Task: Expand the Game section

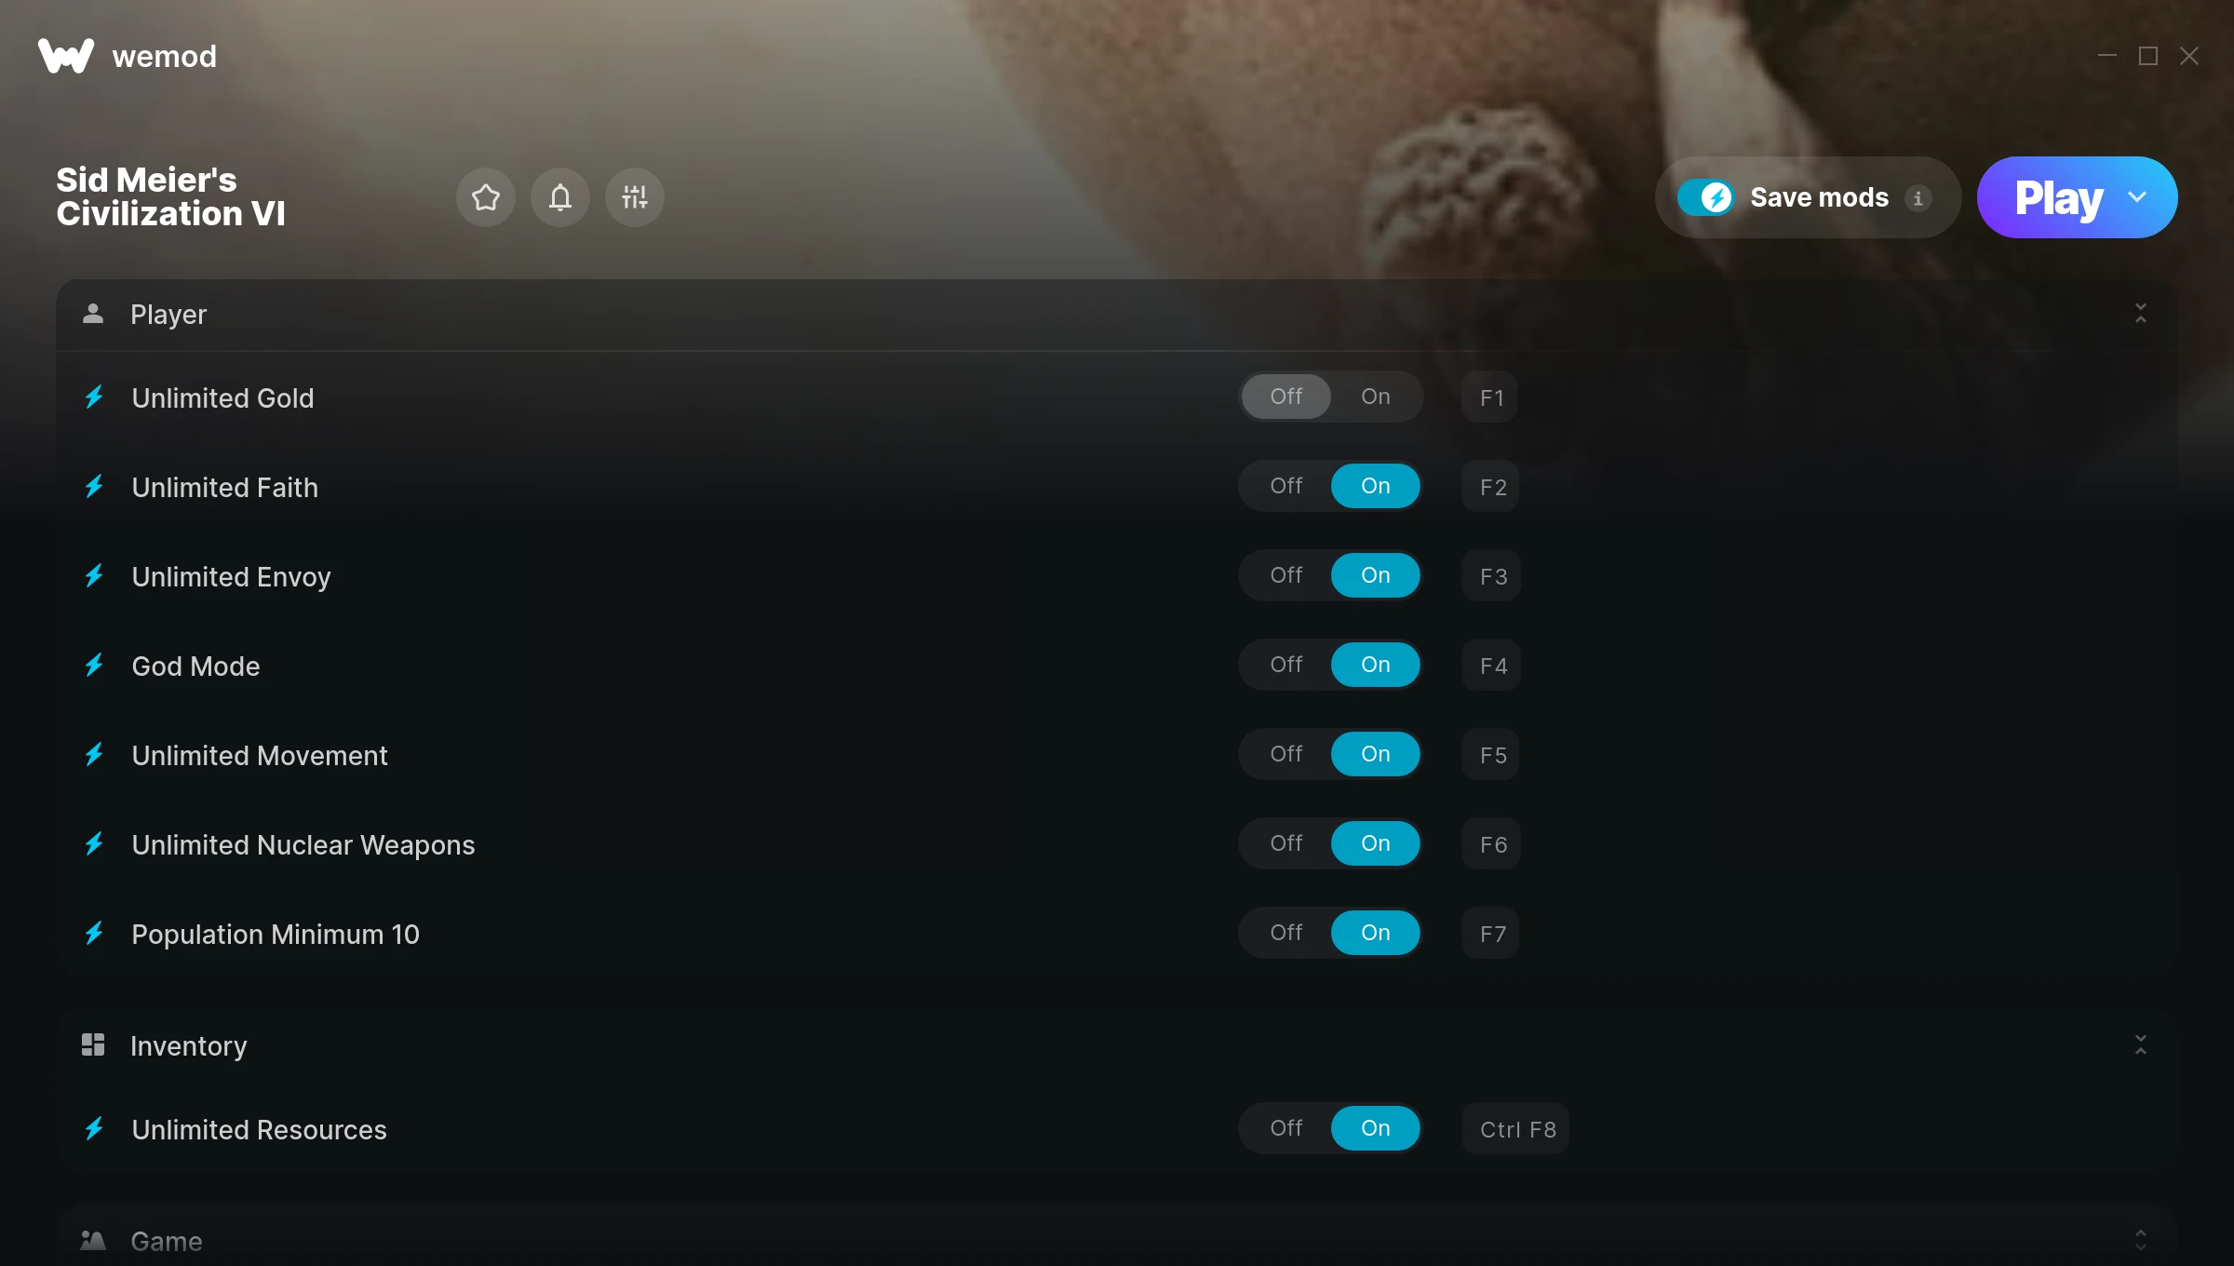Action: pyautogui.click(x=2140, y=1240)
